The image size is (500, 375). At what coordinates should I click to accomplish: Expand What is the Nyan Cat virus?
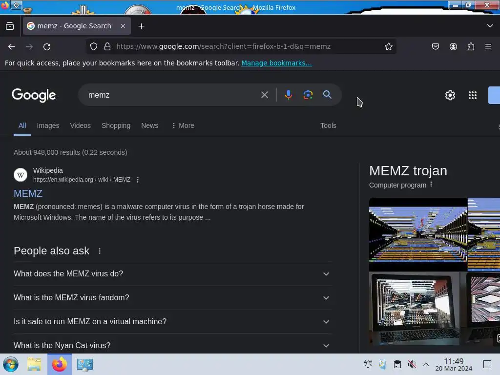(x=172, y=345)
